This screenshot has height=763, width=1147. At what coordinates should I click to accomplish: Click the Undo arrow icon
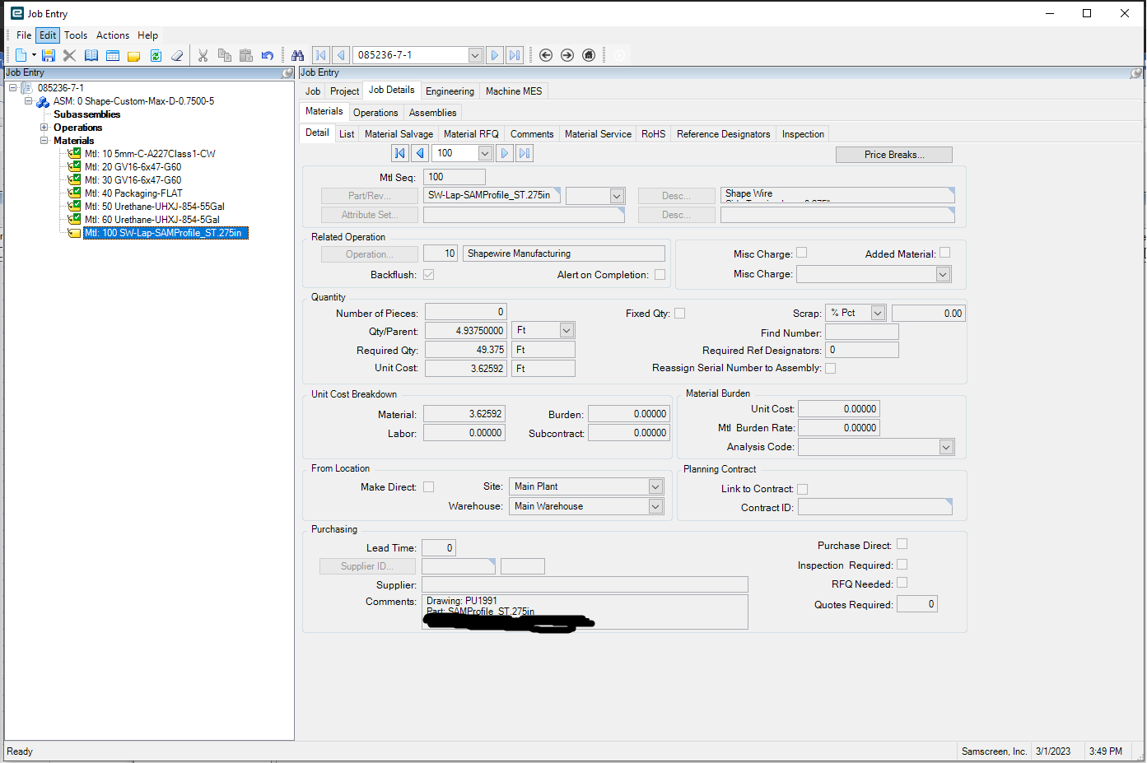[x=268, y=55]
